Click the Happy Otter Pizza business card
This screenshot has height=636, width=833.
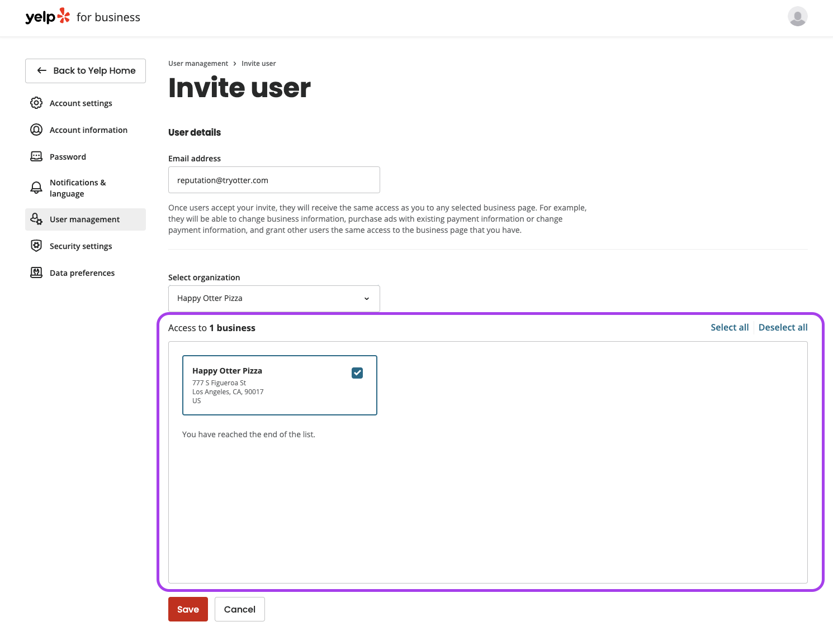point(280,385)
